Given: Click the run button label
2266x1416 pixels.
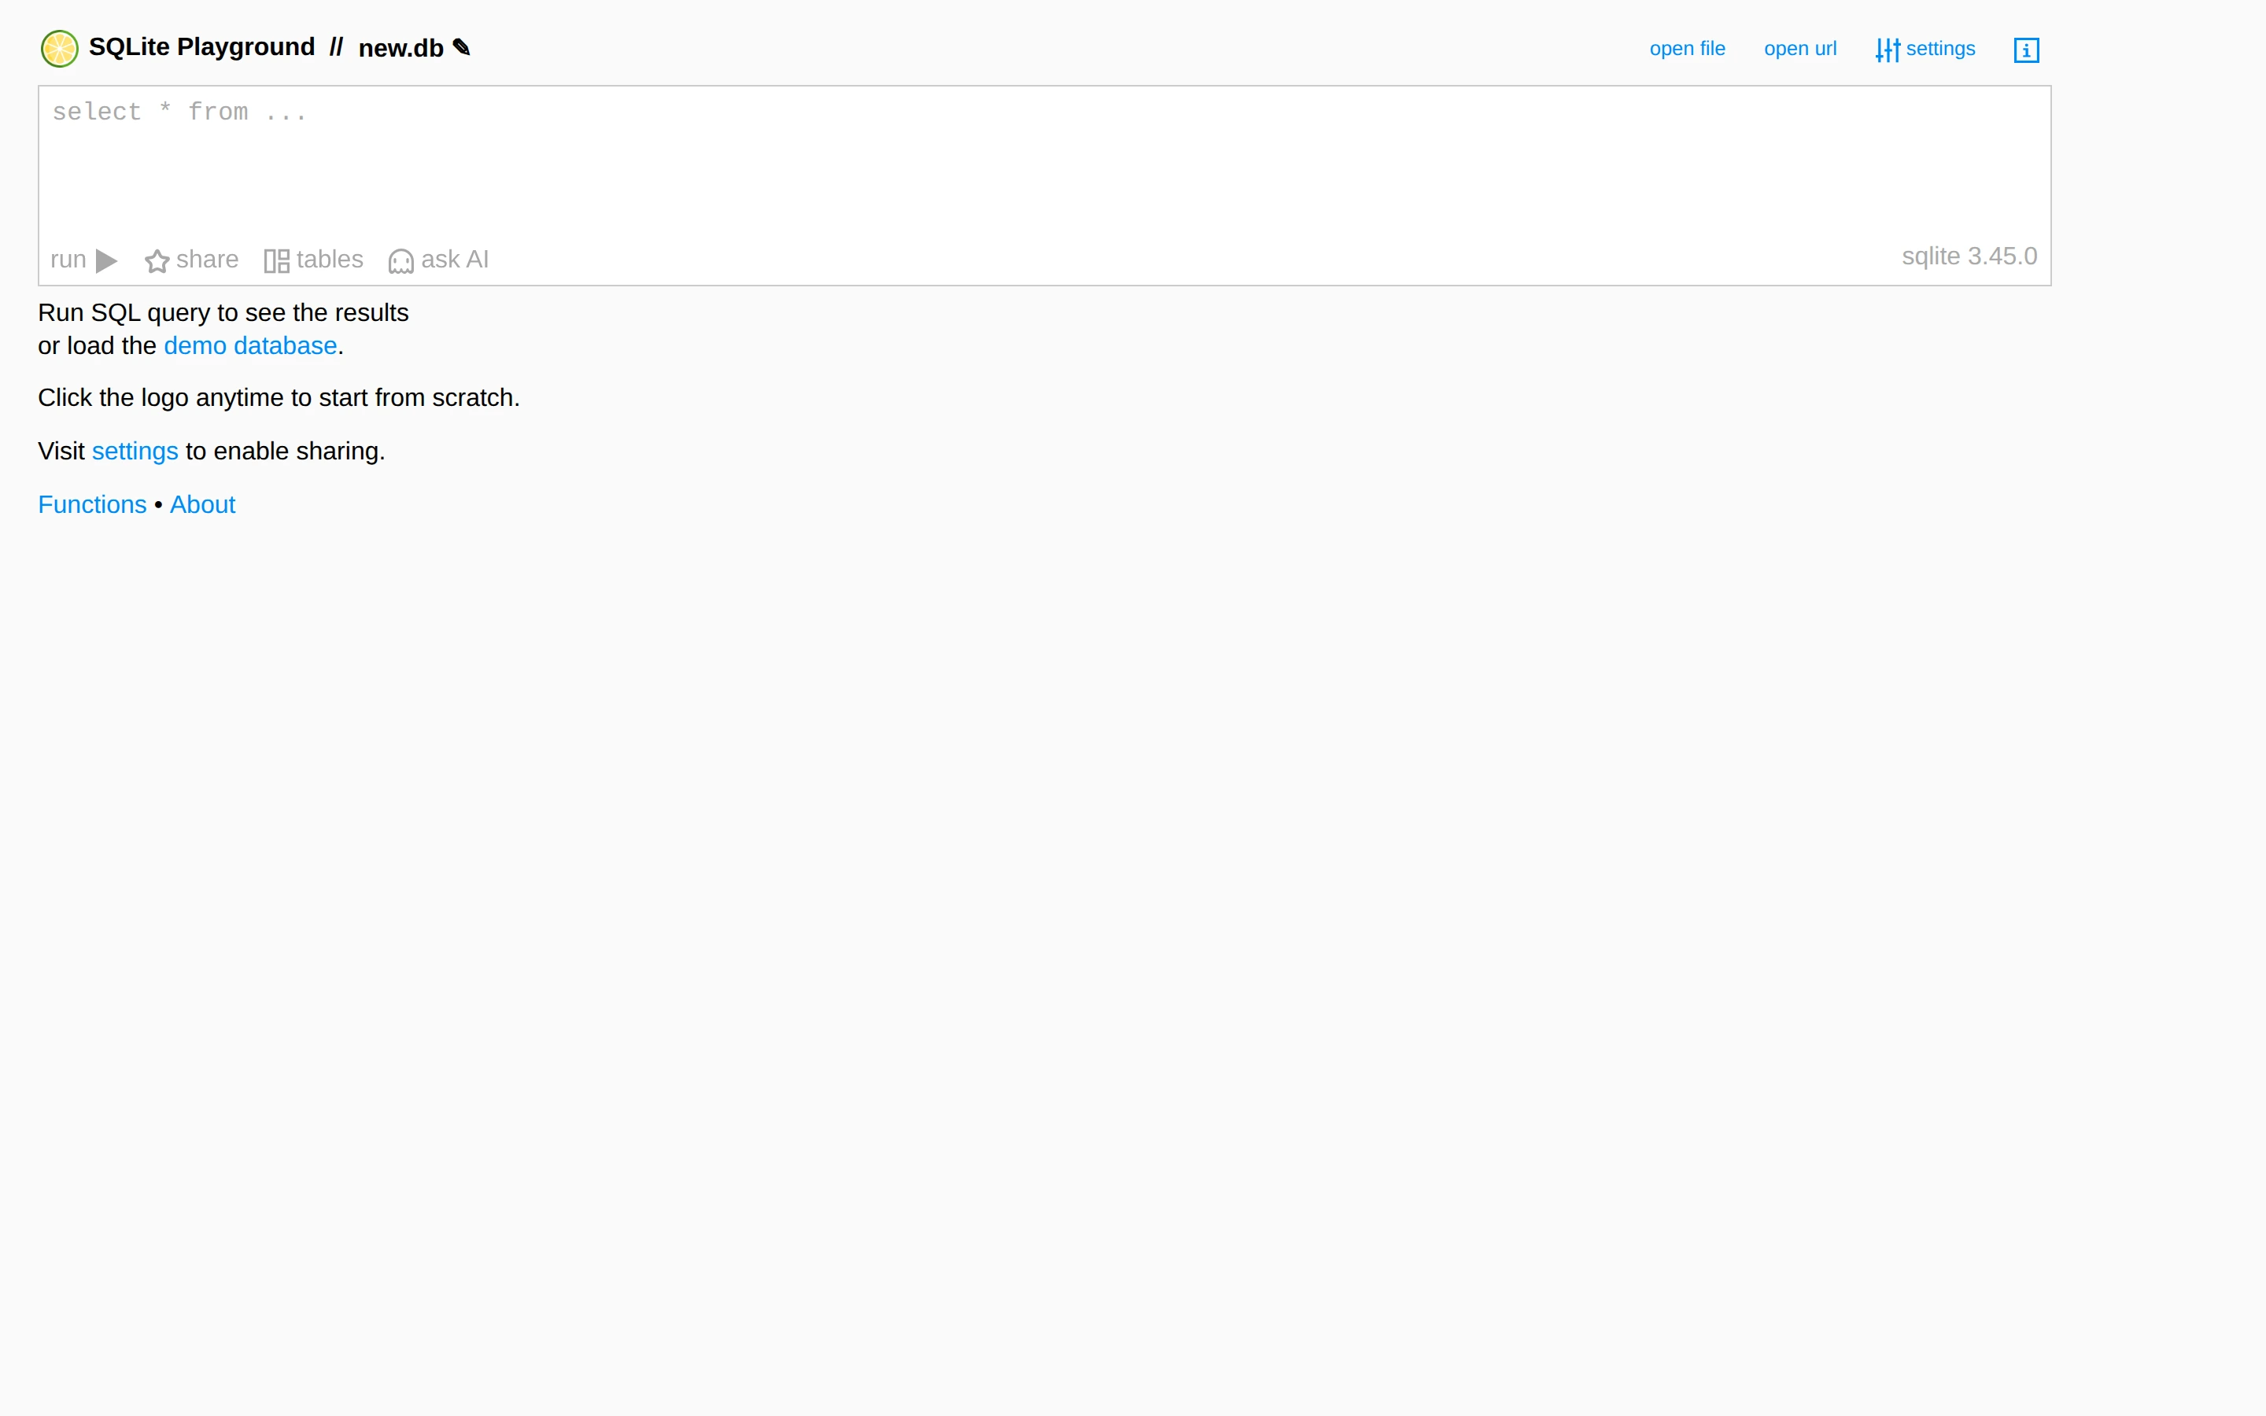Looking at the screenshot, I should tap(68, 260).
